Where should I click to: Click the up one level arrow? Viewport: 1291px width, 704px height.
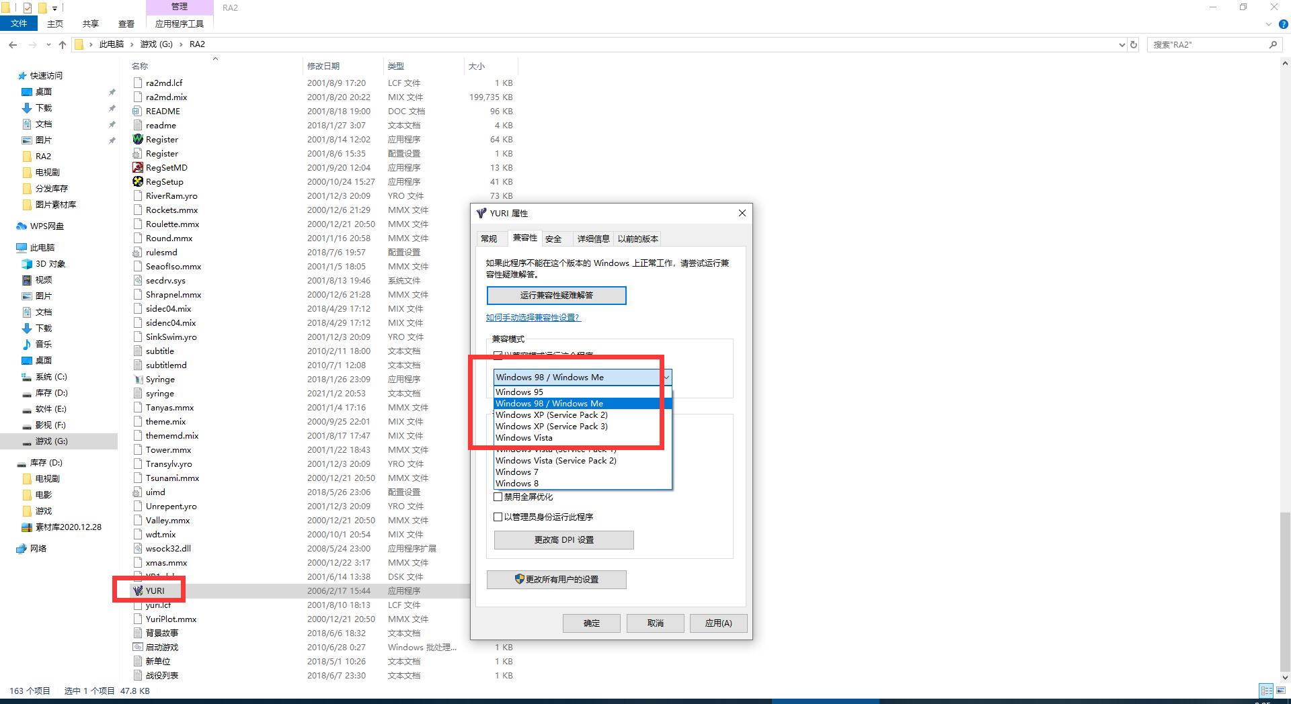click(x=62, y=44)
